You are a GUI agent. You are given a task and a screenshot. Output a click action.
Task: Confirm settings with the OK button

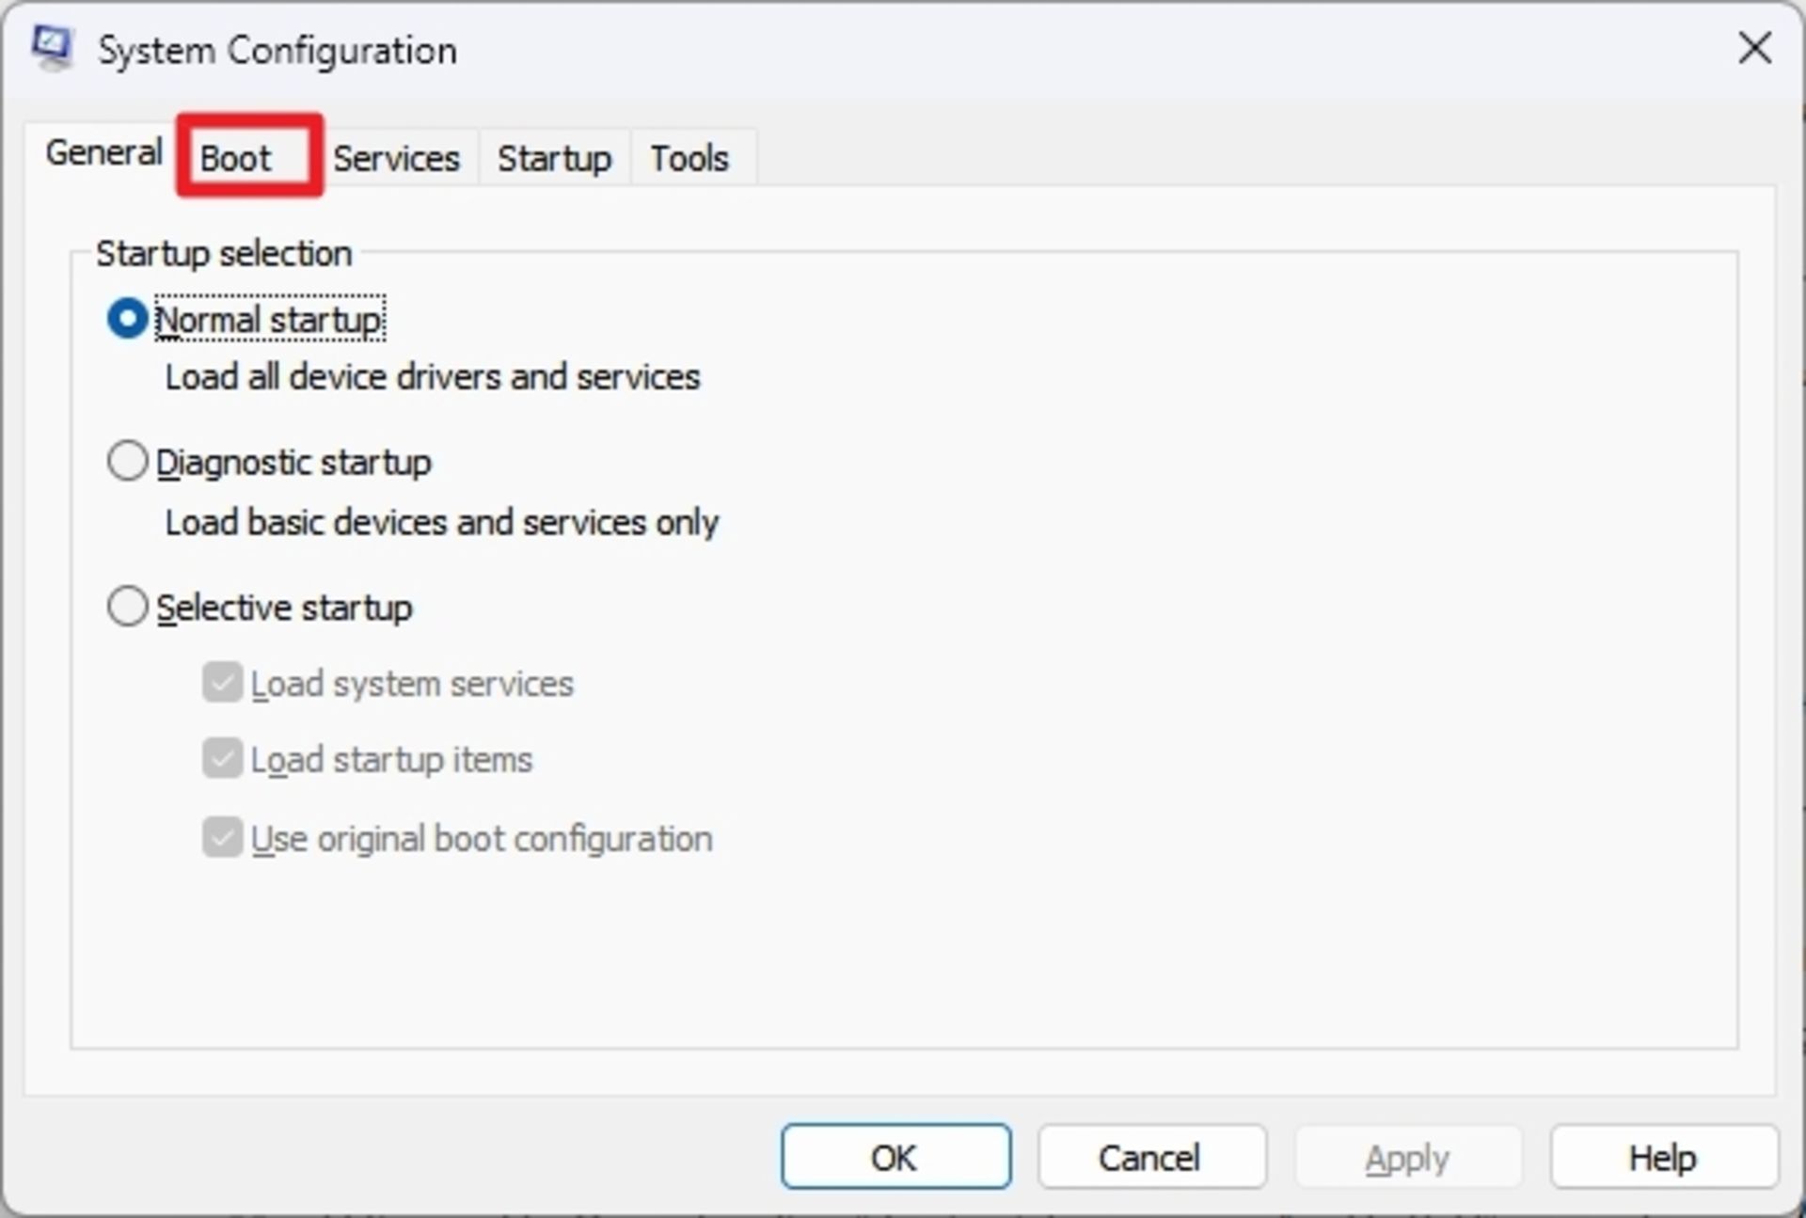pyautogui.click(x=895, y=1156)
